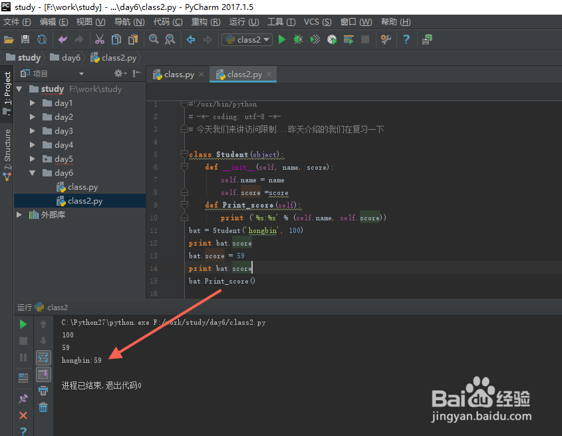This screenshot has height=436, width=562.
Task: Click the navigate Back arrow
Action: click(x=191, y=39)
